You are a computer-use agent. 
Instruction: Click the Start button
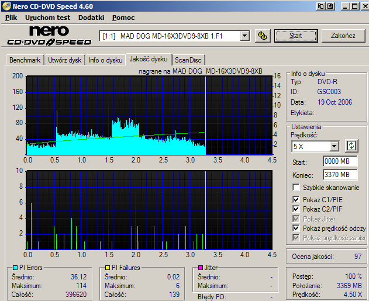(x=296, y=36)
